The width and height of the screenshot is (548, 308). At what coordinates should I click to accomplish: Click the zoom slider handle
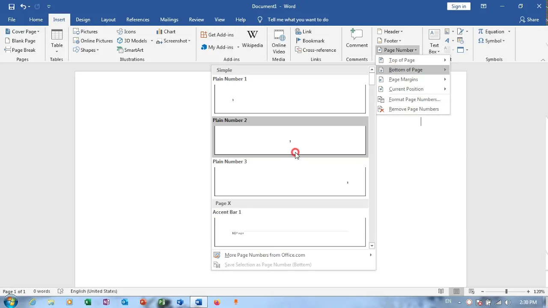[506, 291]
